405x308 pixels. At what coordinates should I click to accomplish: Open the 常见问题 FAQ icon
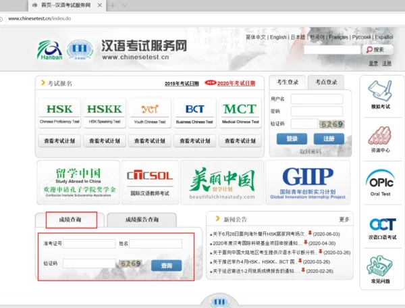380,269
